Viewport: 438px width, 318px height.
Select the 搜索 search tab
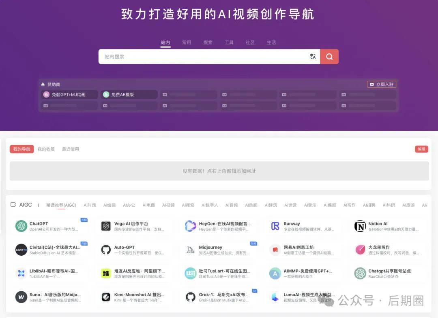[208, 42]
